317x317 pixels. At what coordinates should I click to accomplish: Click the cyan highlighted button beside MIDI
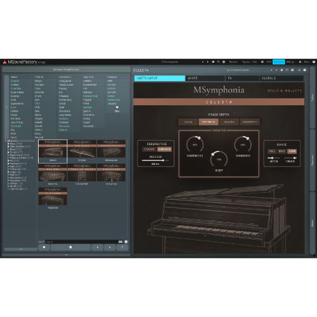click(278, 62)
